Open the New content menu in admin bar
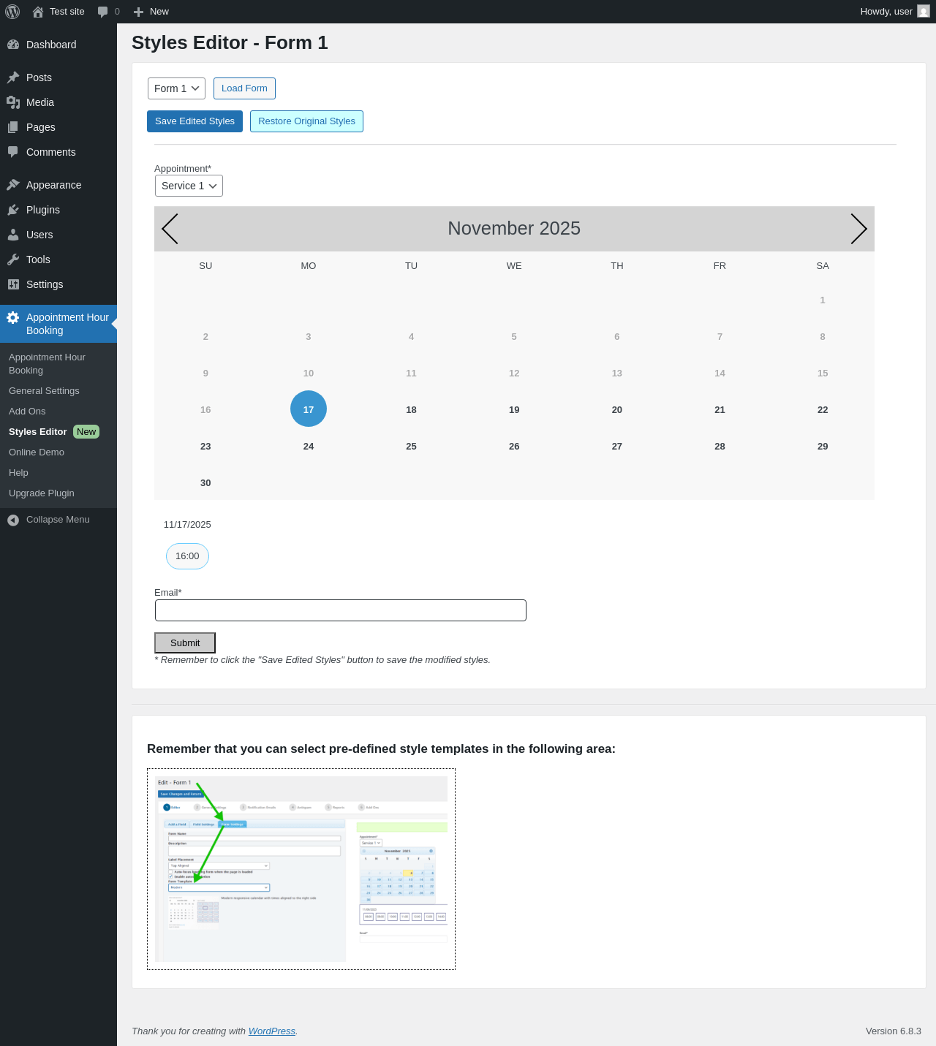The image size is (936, 1046). click(x=151, y=12)
